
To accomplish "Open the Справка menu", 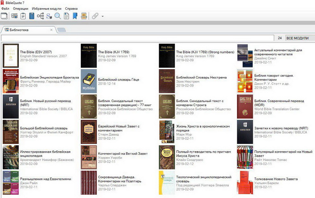I will click(71, 9).
